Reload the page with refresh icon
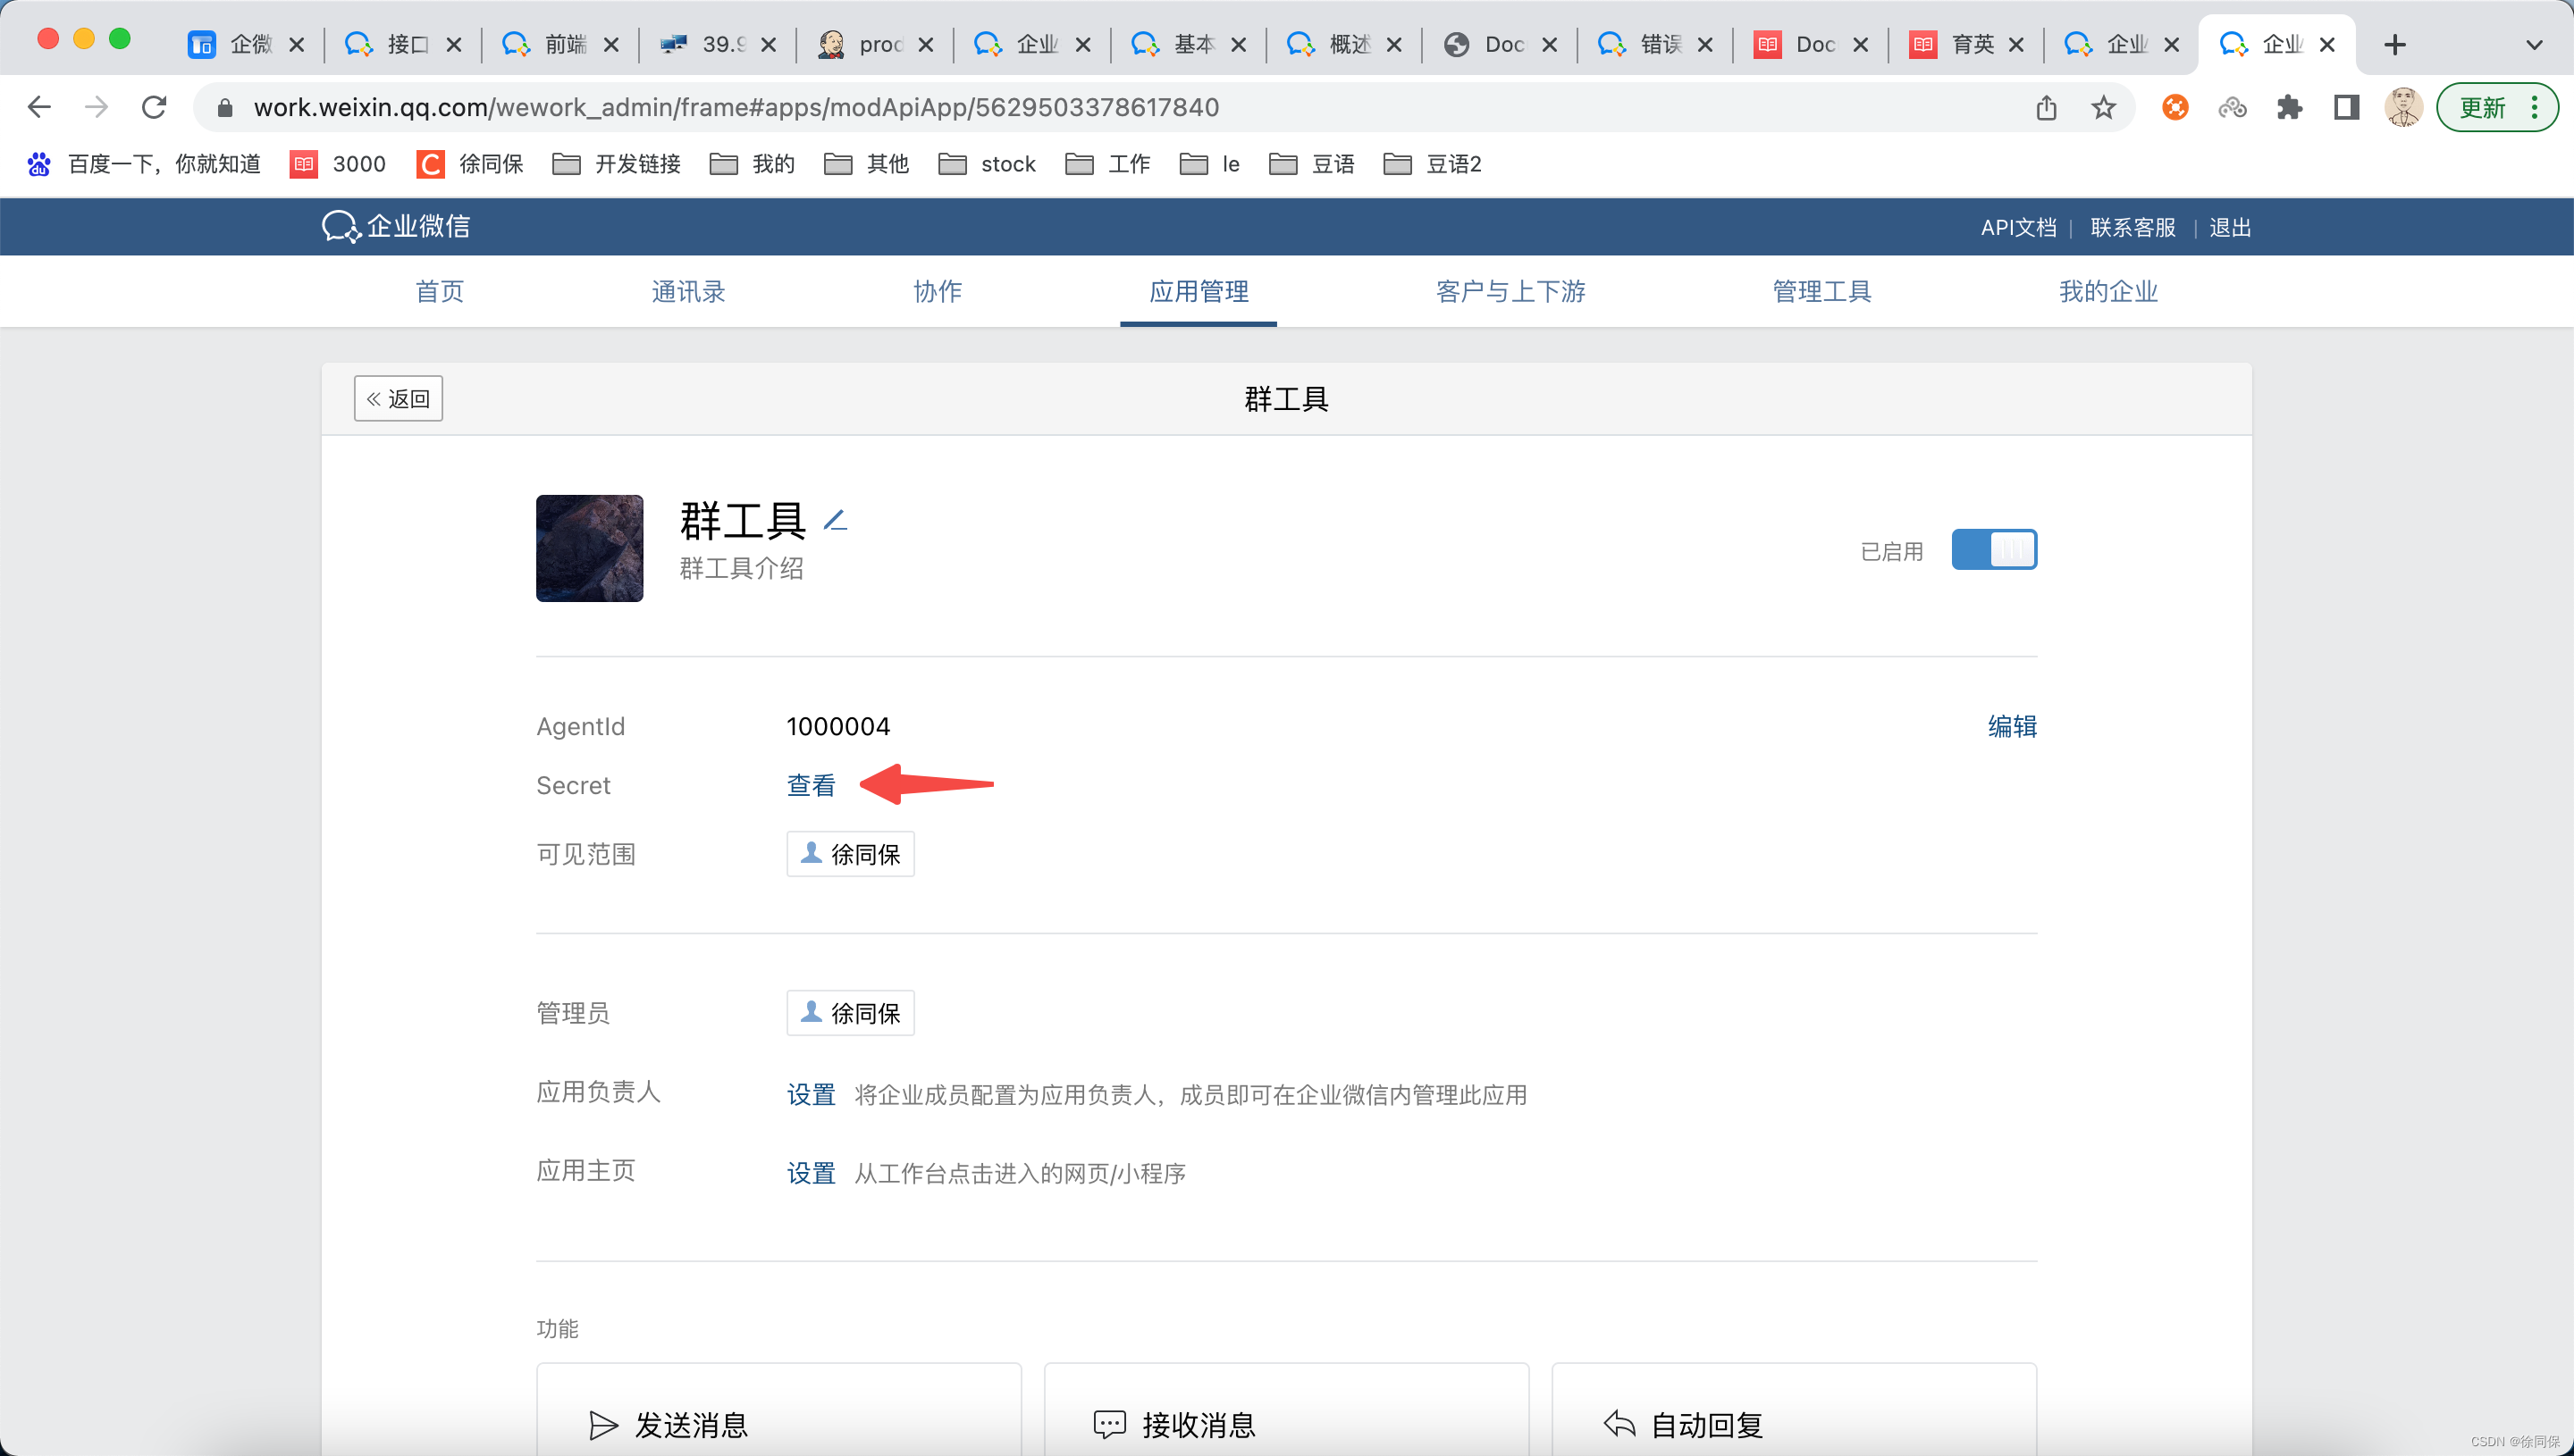This screenshot has width=2574, height=1456. (154, 107)
